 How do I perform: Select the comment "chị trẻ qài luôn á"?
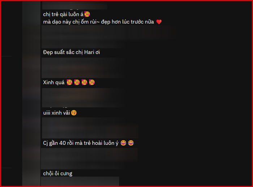pos(63,14)
